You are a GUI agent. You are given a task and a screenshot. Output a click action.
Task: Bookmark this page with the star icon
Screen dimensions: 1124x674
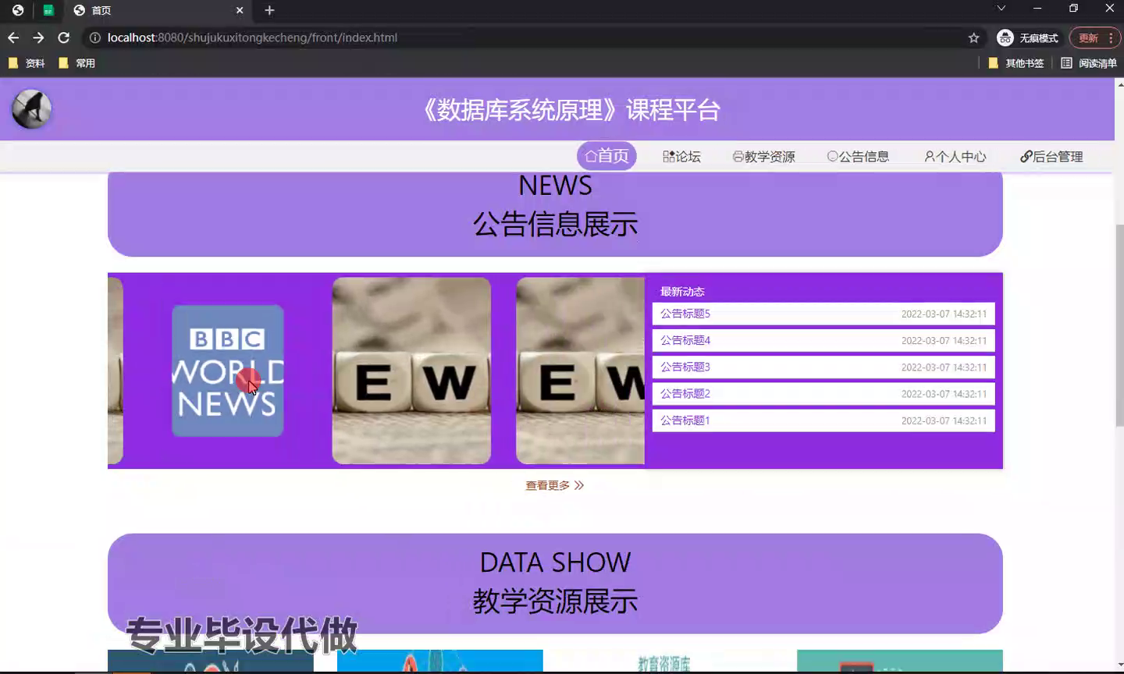[973, 37]
